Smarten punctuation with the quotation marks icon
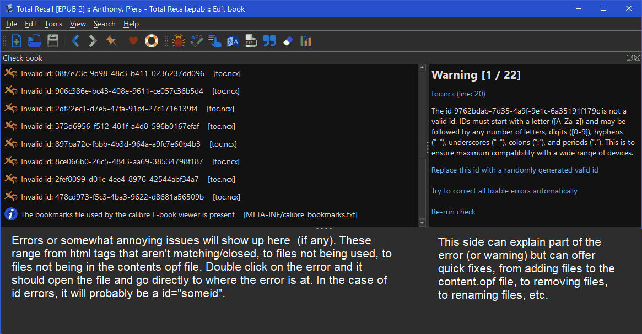 tap(269, 41)
